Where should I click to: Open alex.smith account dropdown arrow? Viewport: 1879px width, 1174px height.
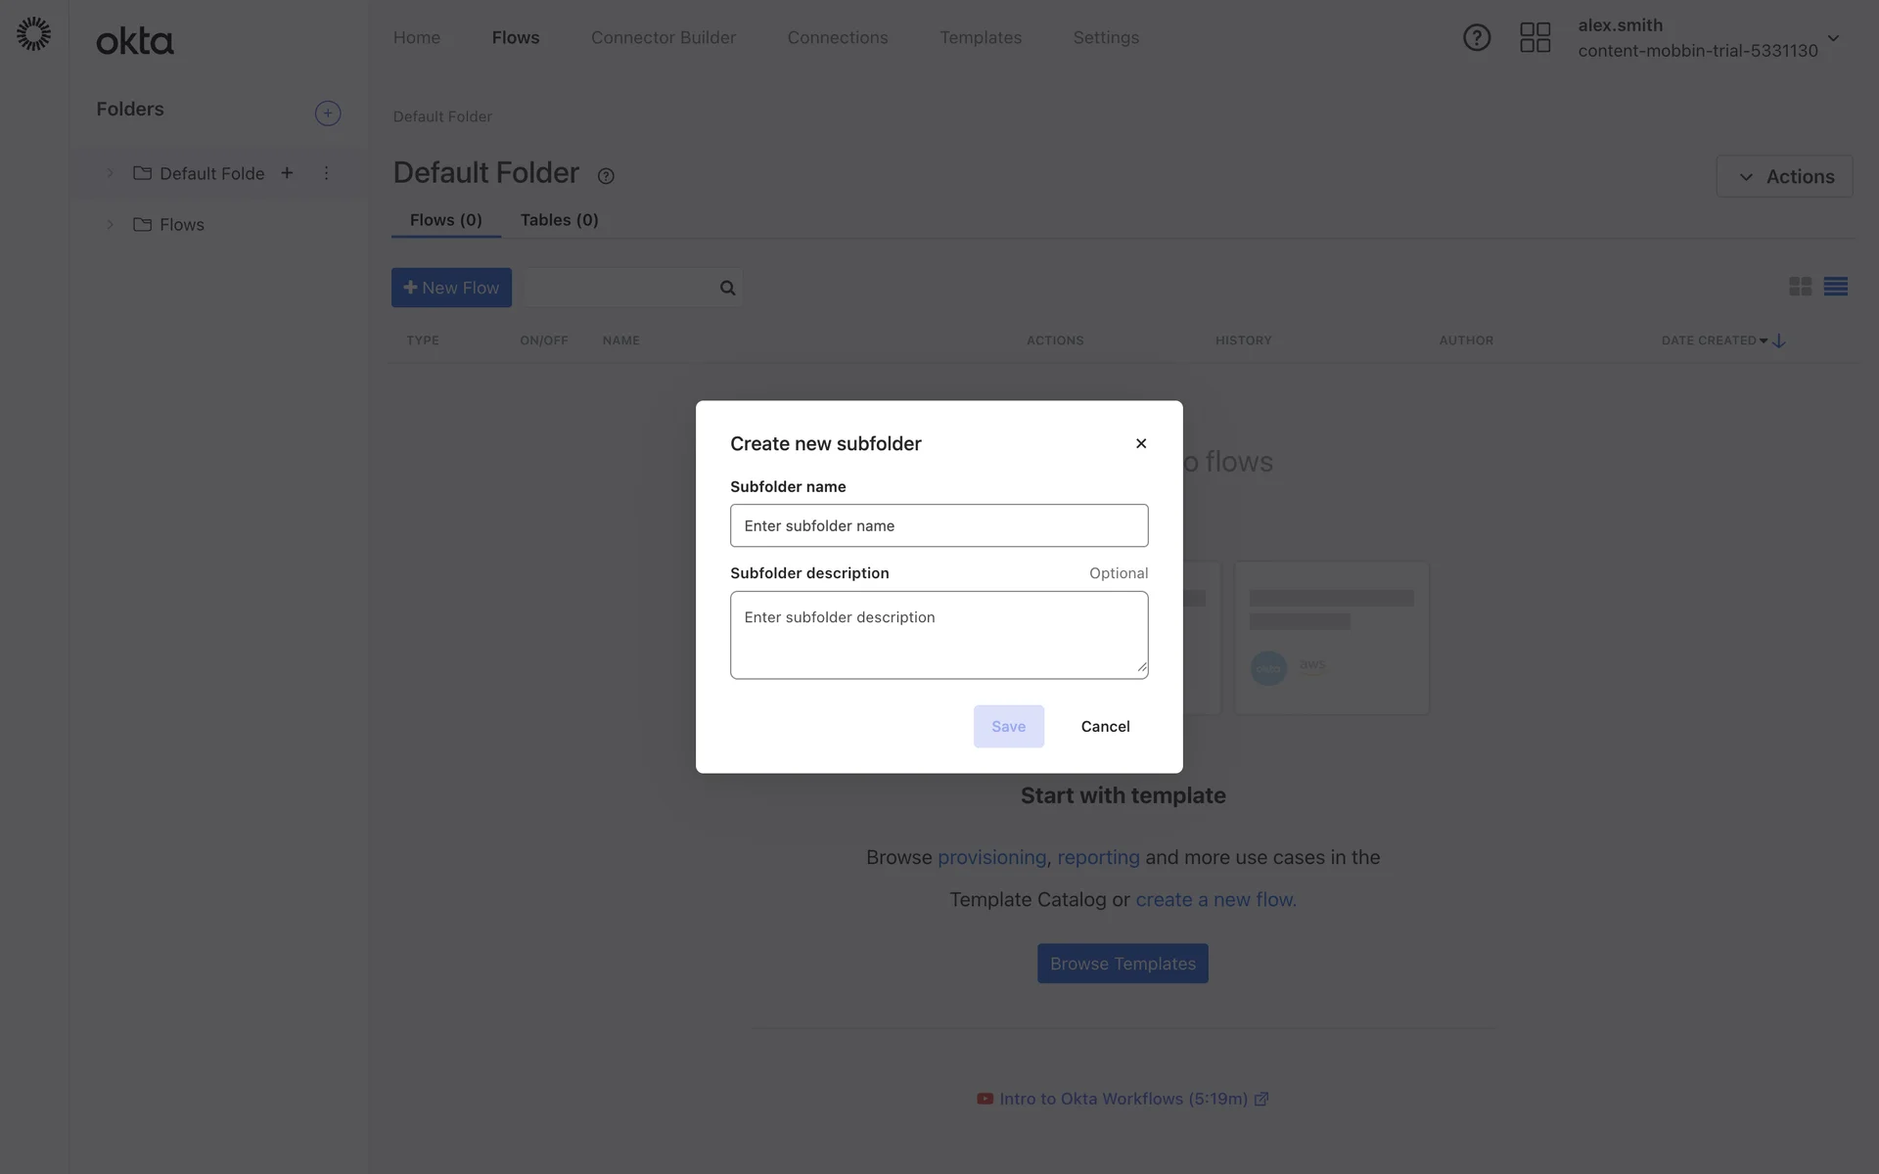tap(1833, 38)
